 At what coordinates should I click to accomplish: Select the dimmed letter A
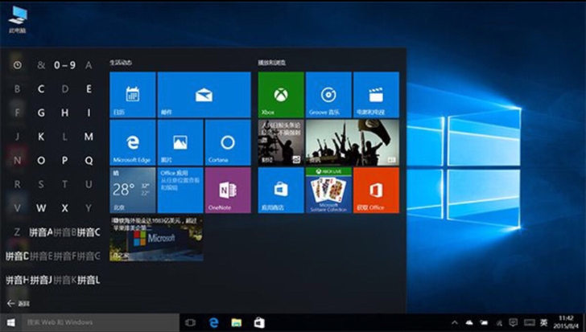[x=89, y=65]
